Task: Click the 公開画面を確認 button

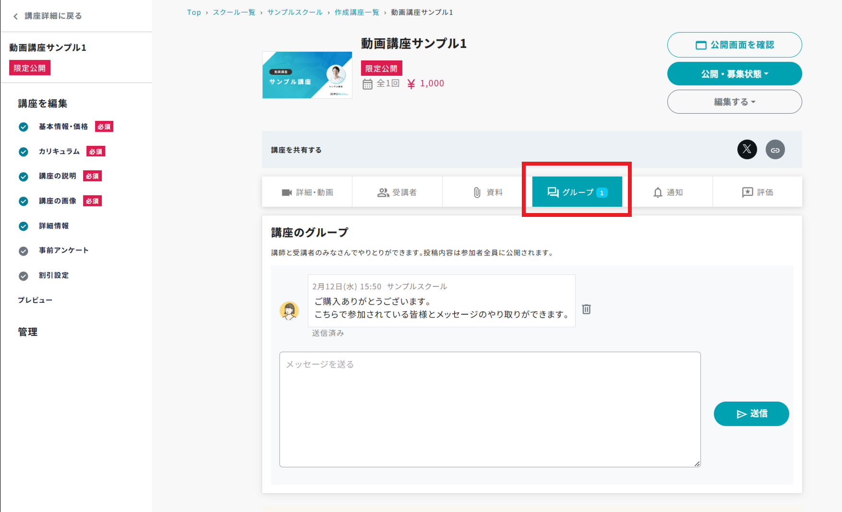Action: [x=734, y=45]
